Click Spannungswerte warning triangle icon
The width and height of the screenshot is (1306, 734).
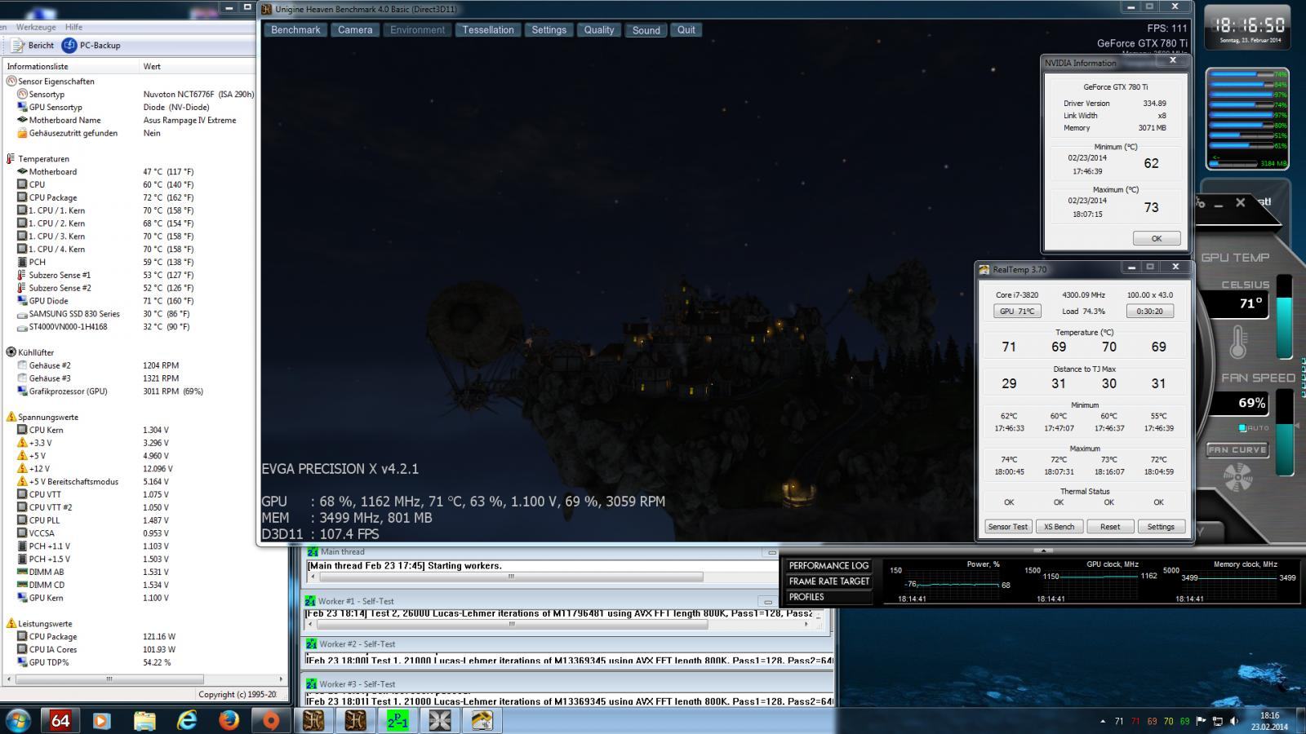11,417
